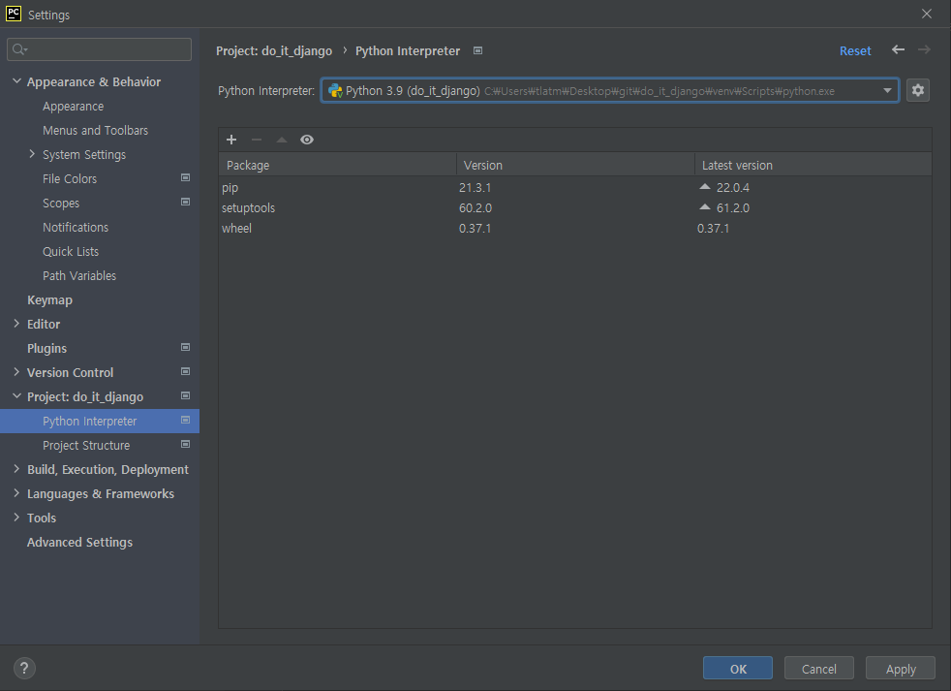Open Project Structure settings

pyautogui.click(x=86, y=445)
